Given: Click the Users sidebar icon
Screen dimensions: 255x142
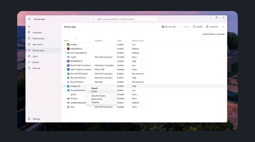Looking at the screenshot, I should click(x=29, y=56).
